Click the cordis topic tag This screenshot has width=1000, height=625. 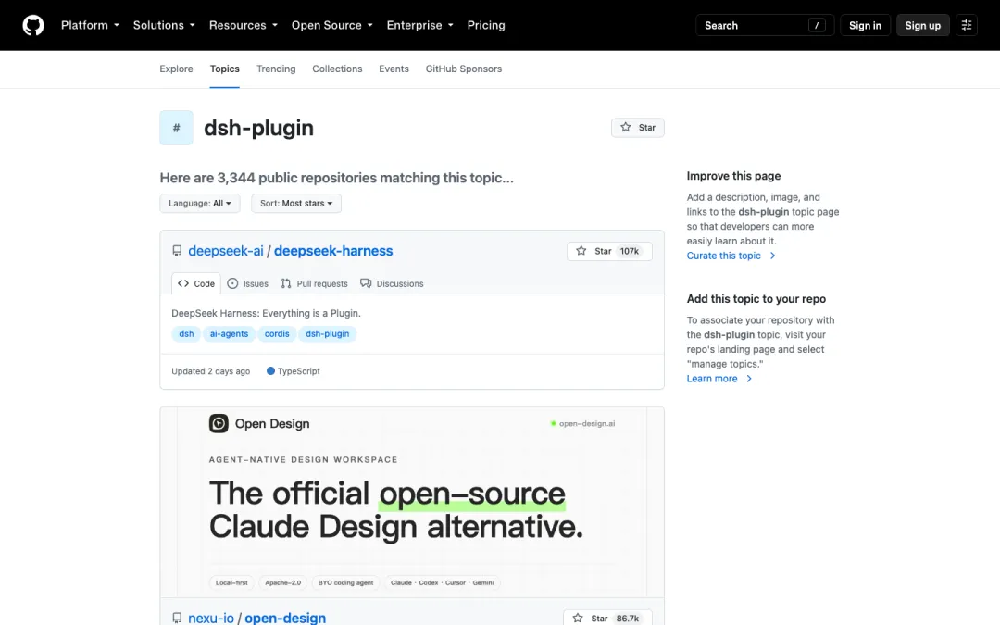click(x=277, y=334)
